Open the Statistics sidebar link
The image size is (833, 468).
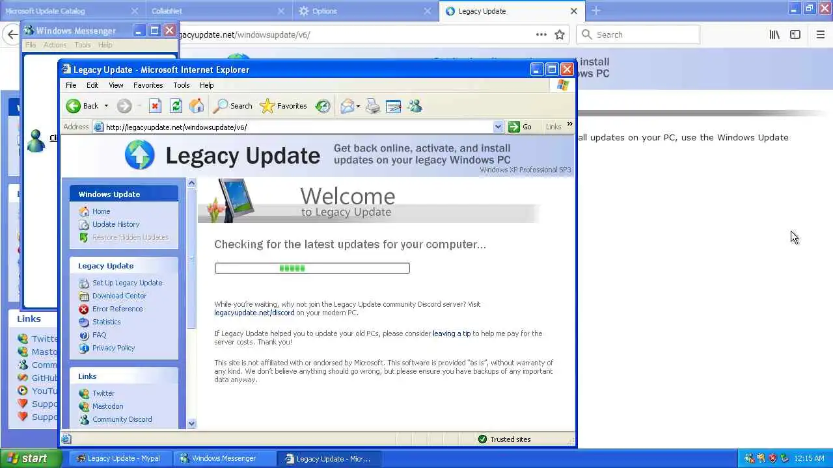coord(106,322)
